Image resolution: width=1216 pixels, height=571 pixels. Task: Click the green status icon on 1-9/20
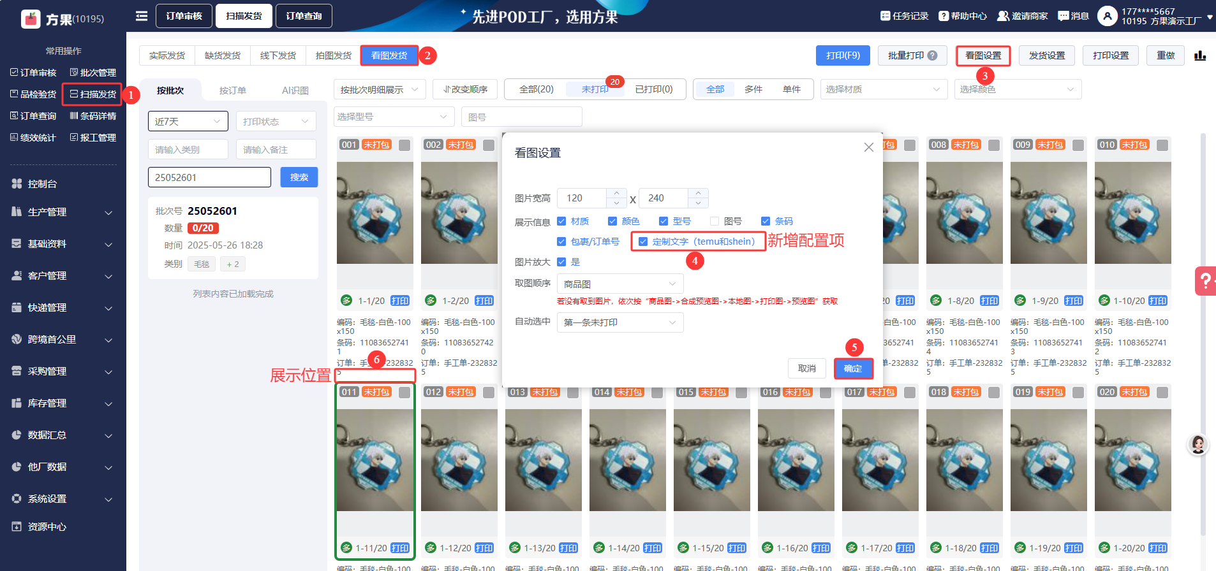(x=1020, y=301)
